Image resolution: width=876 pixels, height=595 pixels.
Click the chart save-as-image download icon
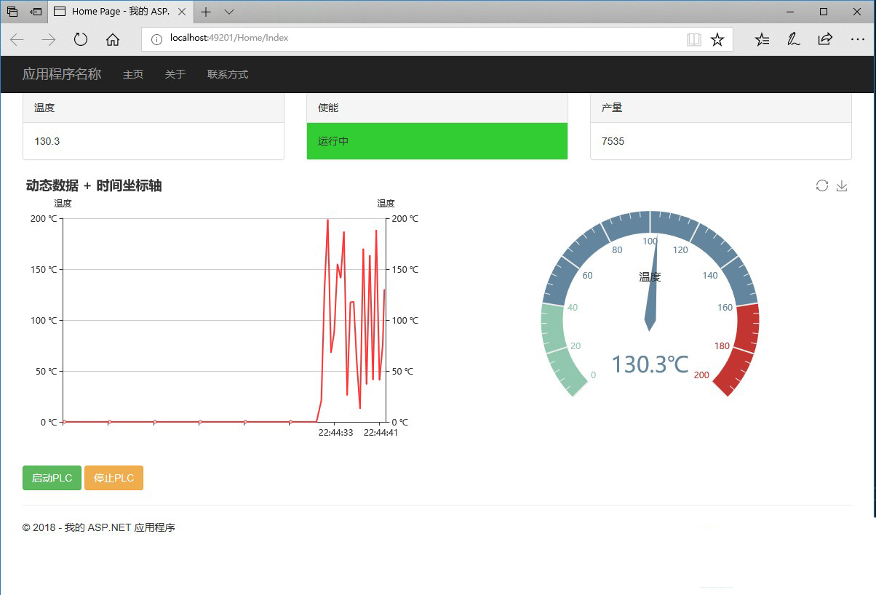tap(842, 185)
